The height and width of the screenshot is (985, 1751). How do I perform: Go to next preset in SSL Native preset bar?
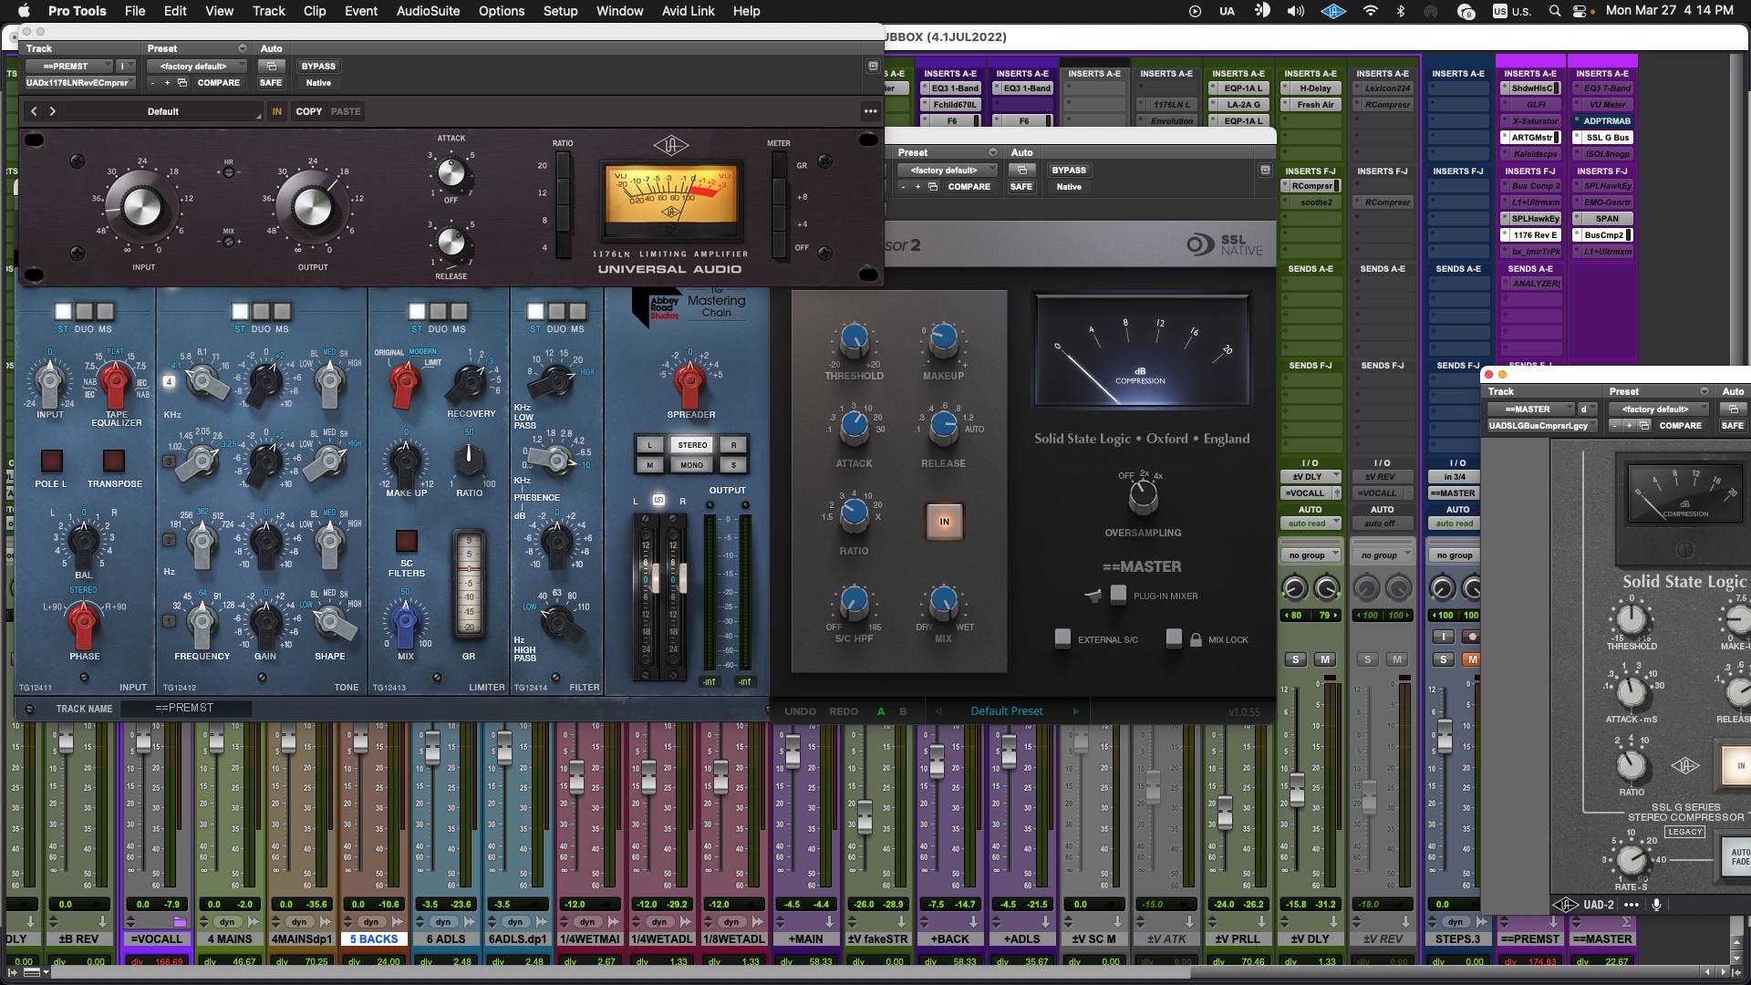click(1075, 711)
